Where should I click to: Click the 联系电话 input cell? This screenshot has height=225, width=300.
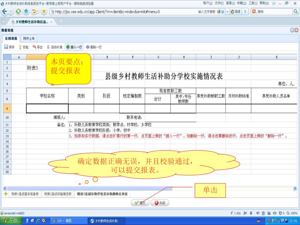click(x=171, y=117)
